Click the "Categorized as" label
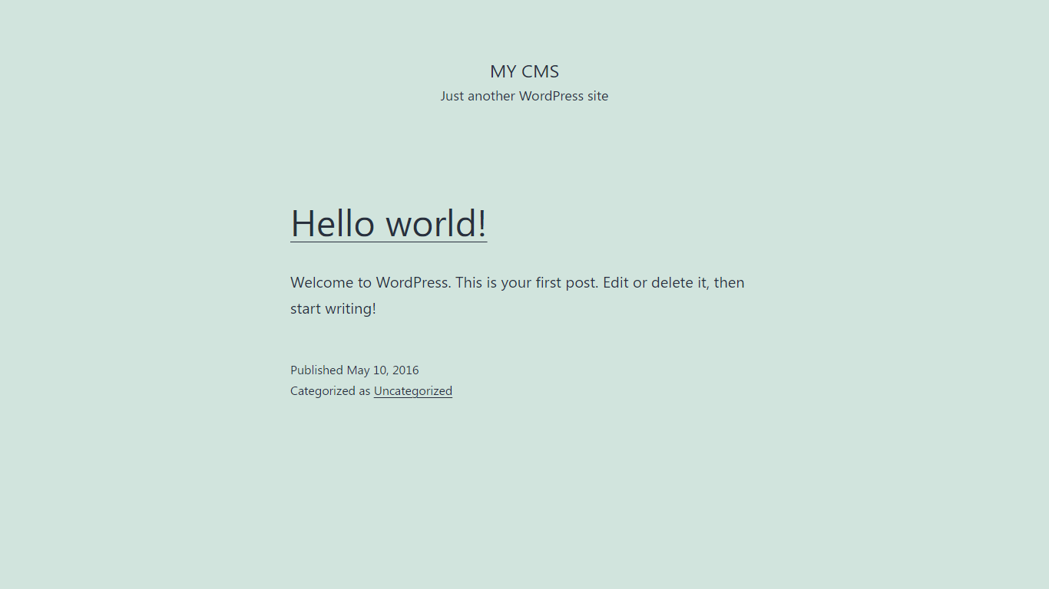The height and width of the screenshot is (589, 1049). [x=330, y=390]
